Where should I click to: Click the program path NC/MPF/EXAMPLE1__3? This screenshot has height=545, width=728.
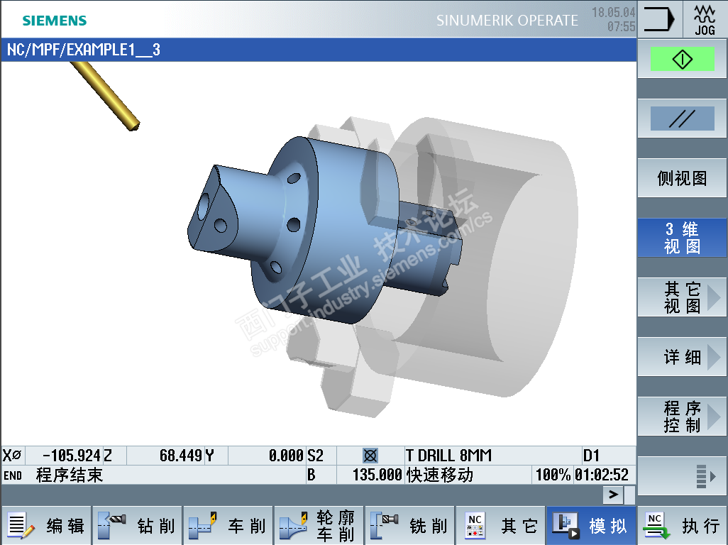pos(84,50)
